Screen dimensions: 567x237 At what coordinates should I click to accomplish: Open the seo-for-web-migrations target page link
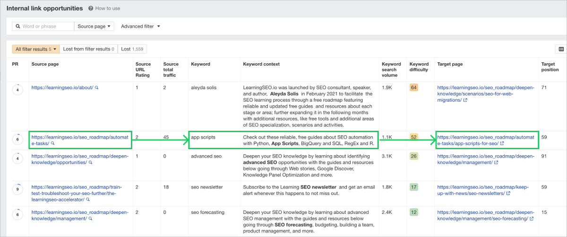(x=486, y=94)
